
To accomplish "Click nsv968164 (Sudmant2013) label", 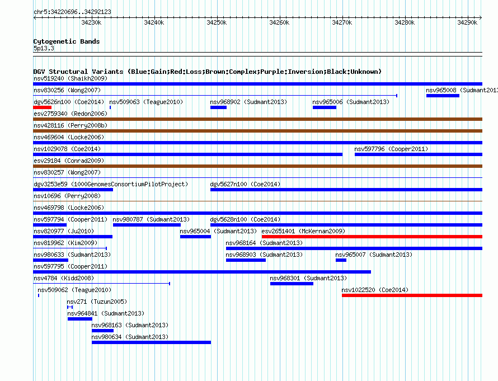I will pyautogui.click(x=264, y=243).
